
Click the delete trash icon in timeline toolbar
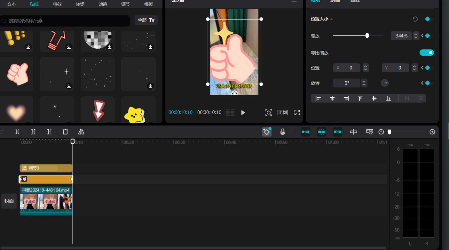65,132
